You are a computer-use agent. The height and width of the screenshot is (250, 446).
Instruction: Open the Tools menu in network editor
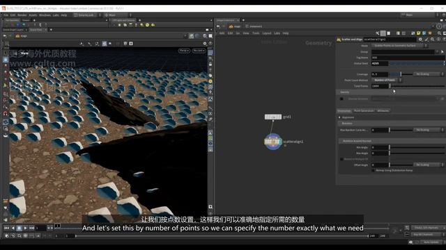[256, 33]
